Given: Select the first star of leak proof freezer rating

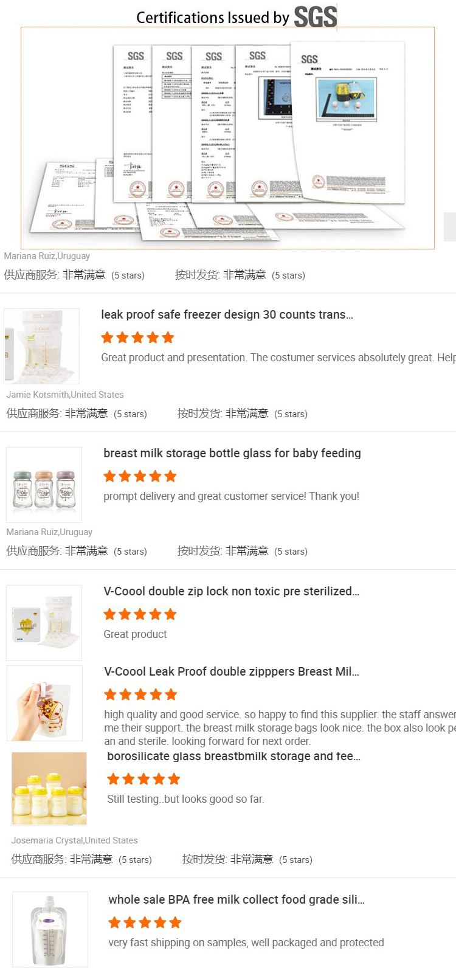Looking at the screenshot, I should pyautogui.click(x=108, y=337).
